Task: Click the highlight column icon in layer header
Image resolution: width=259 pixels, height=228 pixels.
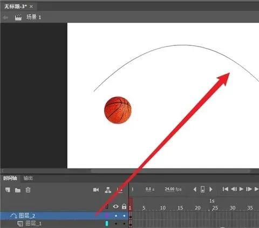Action: click(107, 206)
